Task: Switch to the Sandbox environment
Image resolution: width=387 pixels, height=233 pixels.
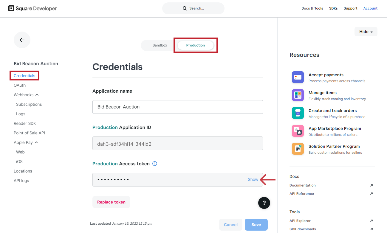Action: tap(160, 45)
